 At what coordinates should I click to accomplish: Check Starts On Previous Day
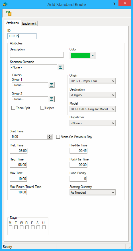coord(58,137)
